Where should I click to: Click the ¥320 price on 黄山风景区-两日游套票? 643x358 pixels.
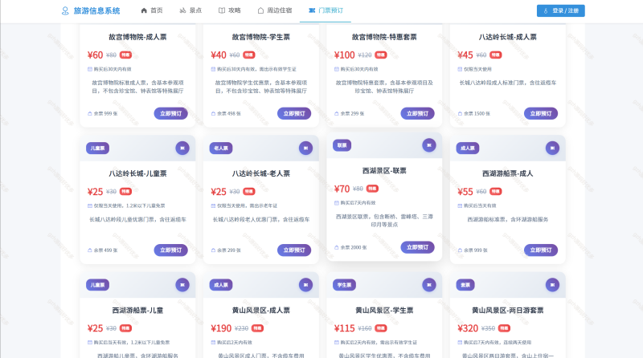468,328
